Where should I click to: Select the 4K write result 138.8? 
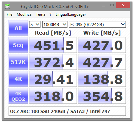(102, 79)
